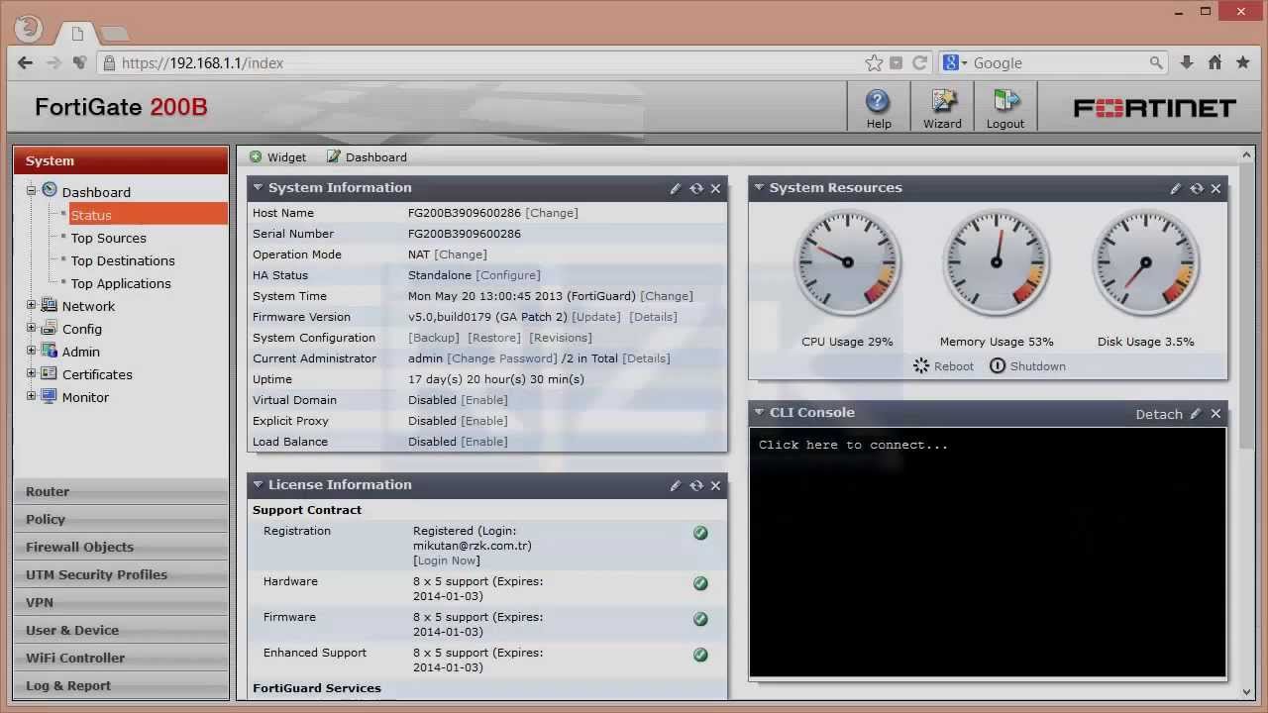Collapse System Resources with the triangle
The height and width of the screenshot is (713, 1268).
click(759, 187)
